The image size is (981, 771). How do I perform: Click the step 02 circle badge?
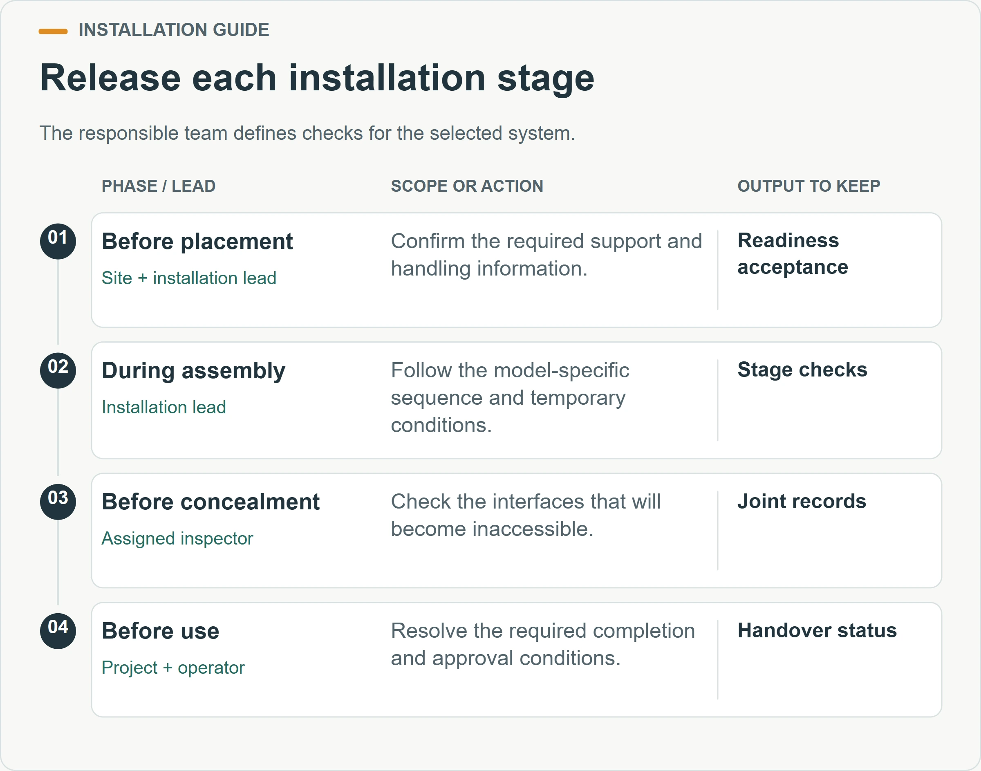[58, 371]
